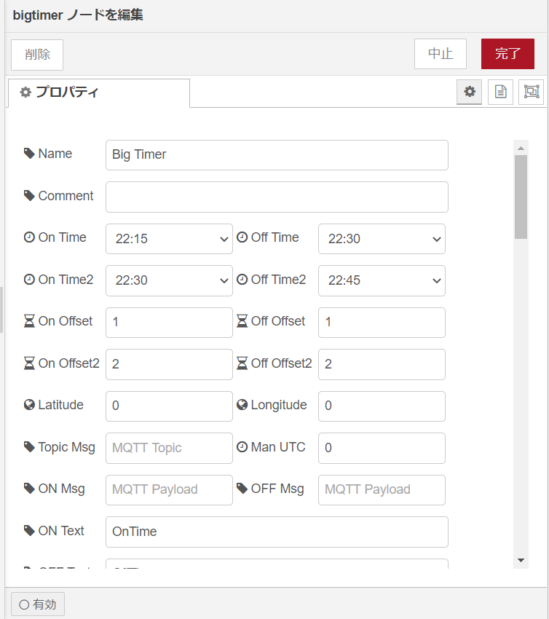Image resolution: width=549 pixels, height=619 pixels.
Task: Click the clock icon beside On Time
Action: [x=29, y=237]
